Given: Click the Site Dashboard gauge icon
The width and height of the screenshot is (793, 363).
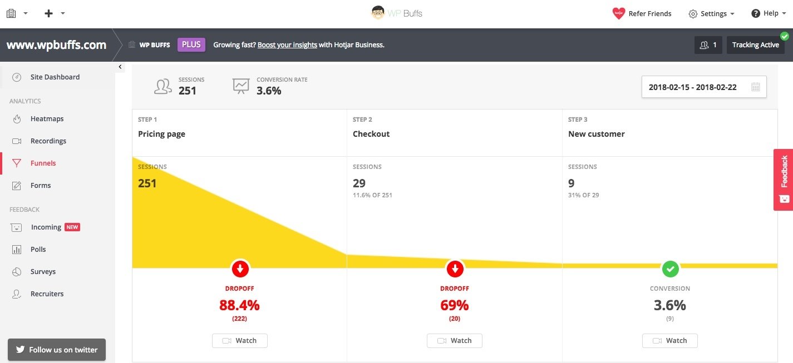Looking at the screenshot, I should coord(17,77).
